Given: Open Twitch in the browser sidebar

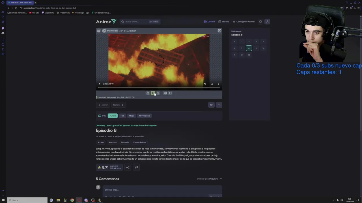Looking at the screenshot, I should (3, 28).
